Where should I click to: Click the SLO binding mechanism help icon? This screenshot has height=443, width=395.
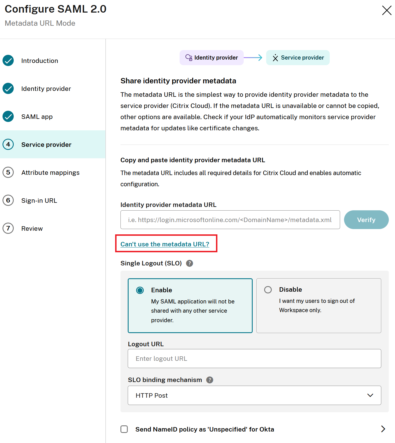click(209, 380)
